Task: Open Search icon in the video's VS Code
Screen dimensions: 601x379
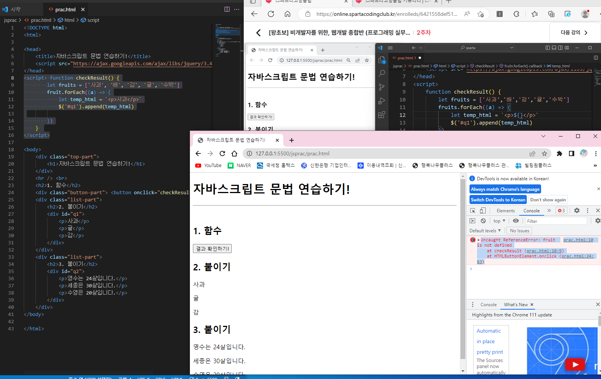Action: point(382,73)
